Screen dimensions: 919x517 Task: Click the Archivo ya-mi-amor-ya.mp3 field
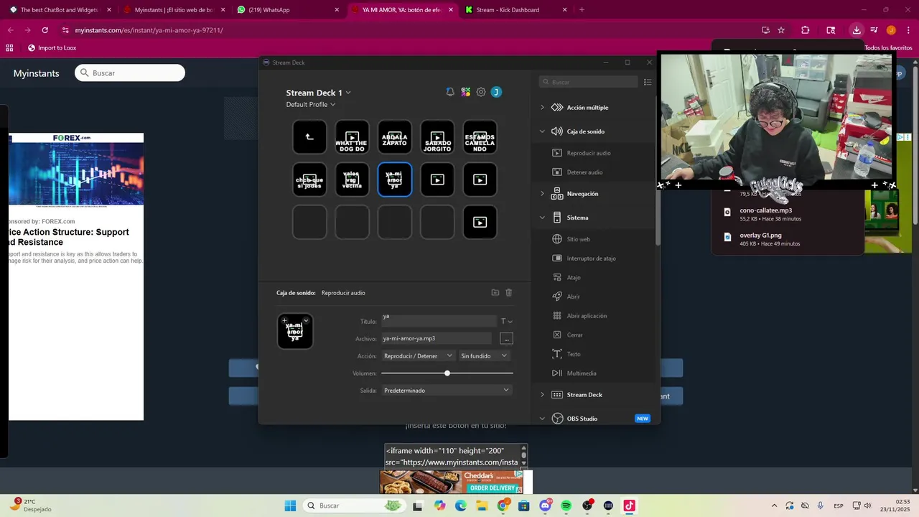437,338
